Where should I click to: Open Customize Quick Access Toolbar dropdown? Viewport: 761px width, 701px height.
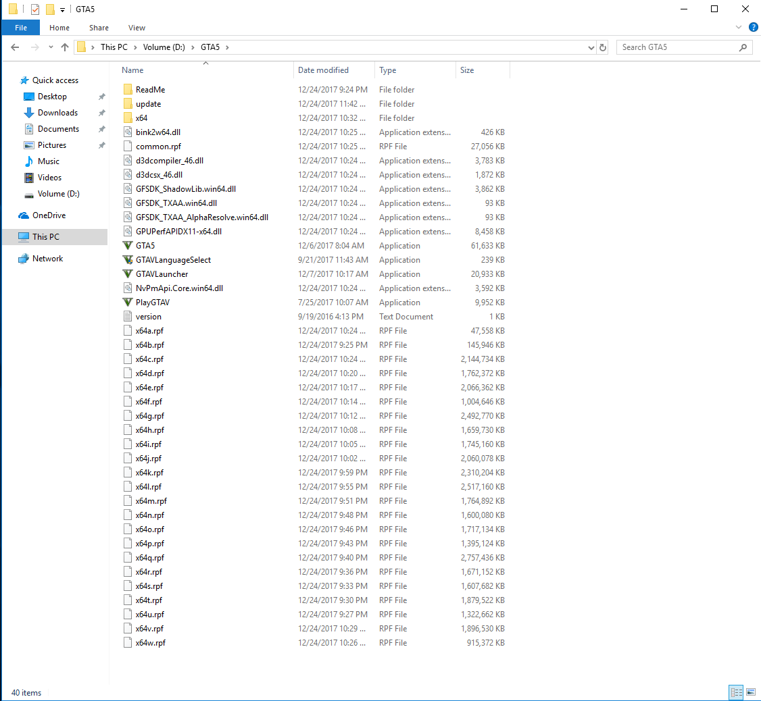coord(62,9)
